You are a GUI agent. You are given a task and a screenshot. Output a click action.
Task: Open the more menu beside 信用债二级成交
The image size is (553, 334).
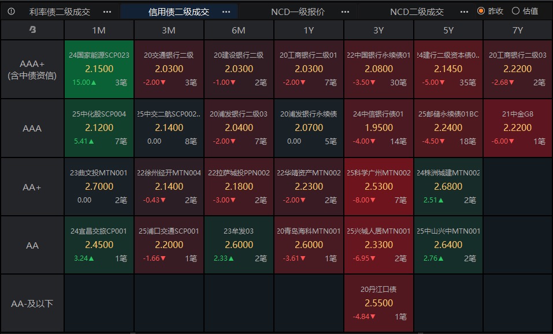[226, 12]
